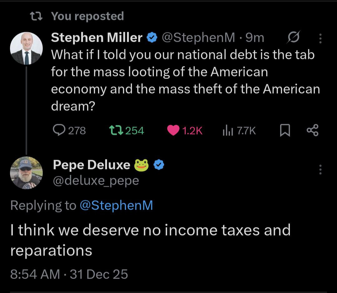Open the Pepe Deluxe display name
Viewport: 337px width, 293px height.
click(x=91, y=165)
